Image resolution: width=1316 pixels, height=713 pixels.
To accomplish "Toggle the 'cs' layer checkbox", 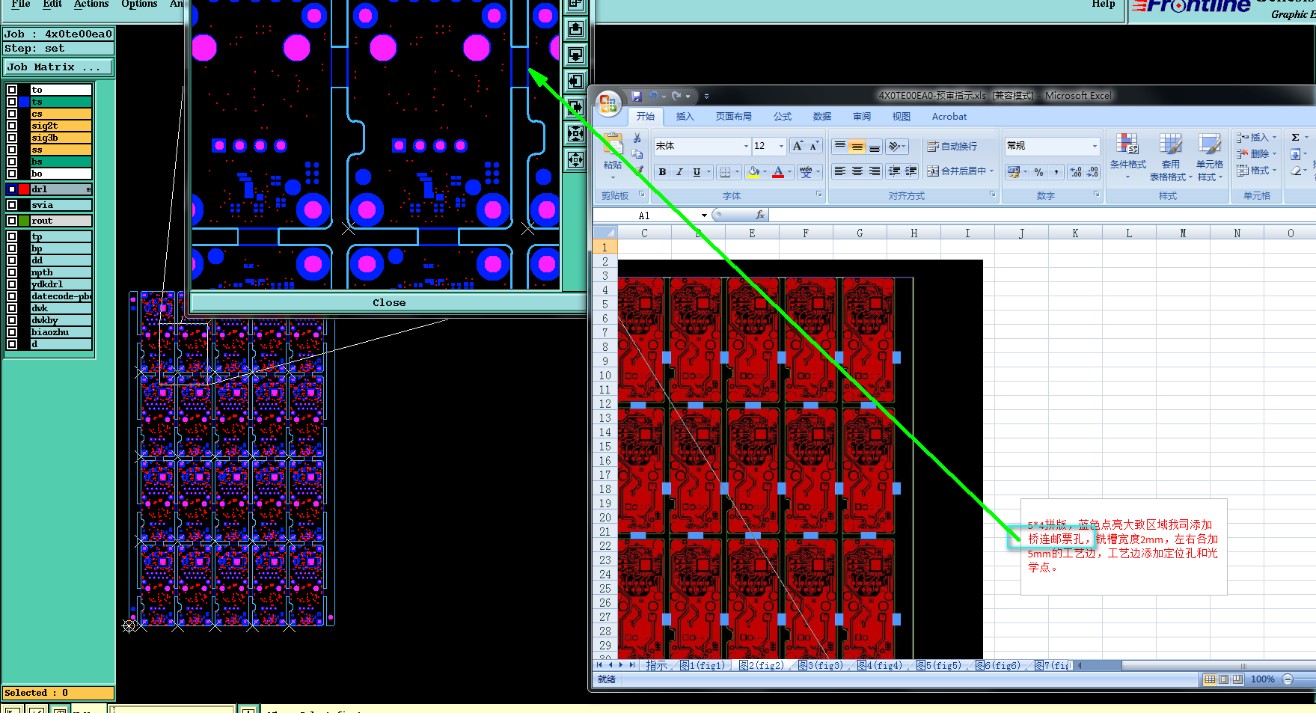I will coord(12,114).
